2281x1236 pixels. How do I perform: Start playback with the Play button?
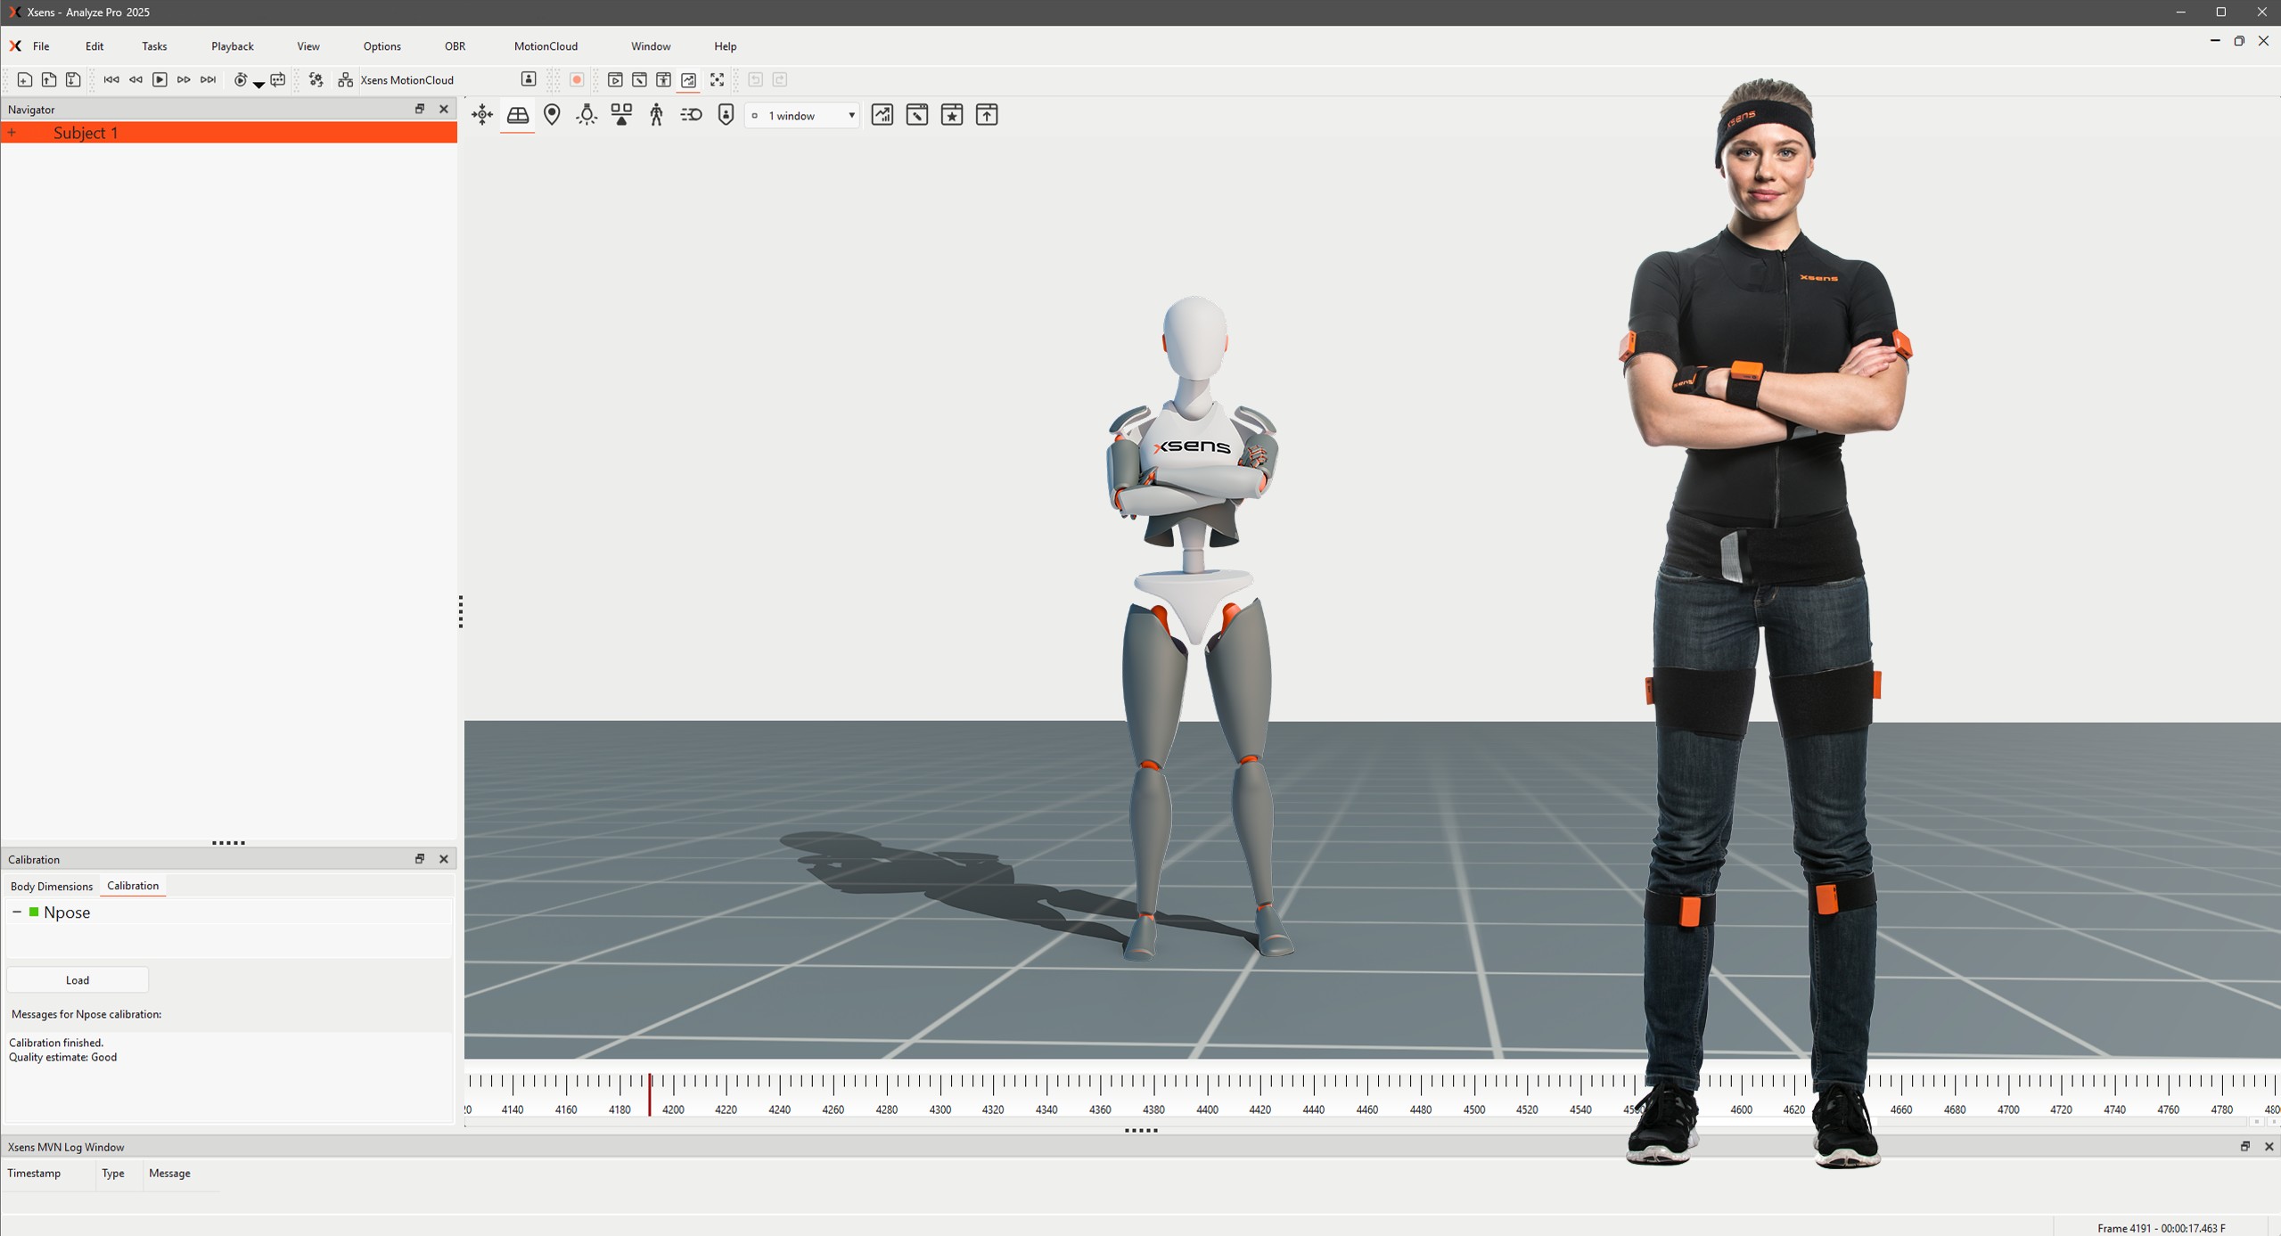[160, 80]
